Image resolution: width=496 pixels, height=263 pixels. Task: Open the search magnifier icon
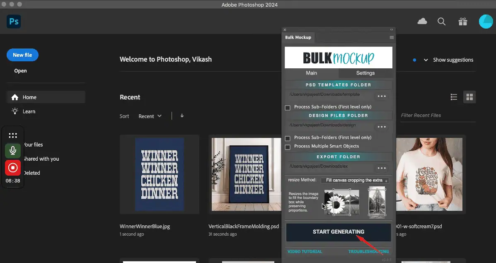(x=442, y=22)
